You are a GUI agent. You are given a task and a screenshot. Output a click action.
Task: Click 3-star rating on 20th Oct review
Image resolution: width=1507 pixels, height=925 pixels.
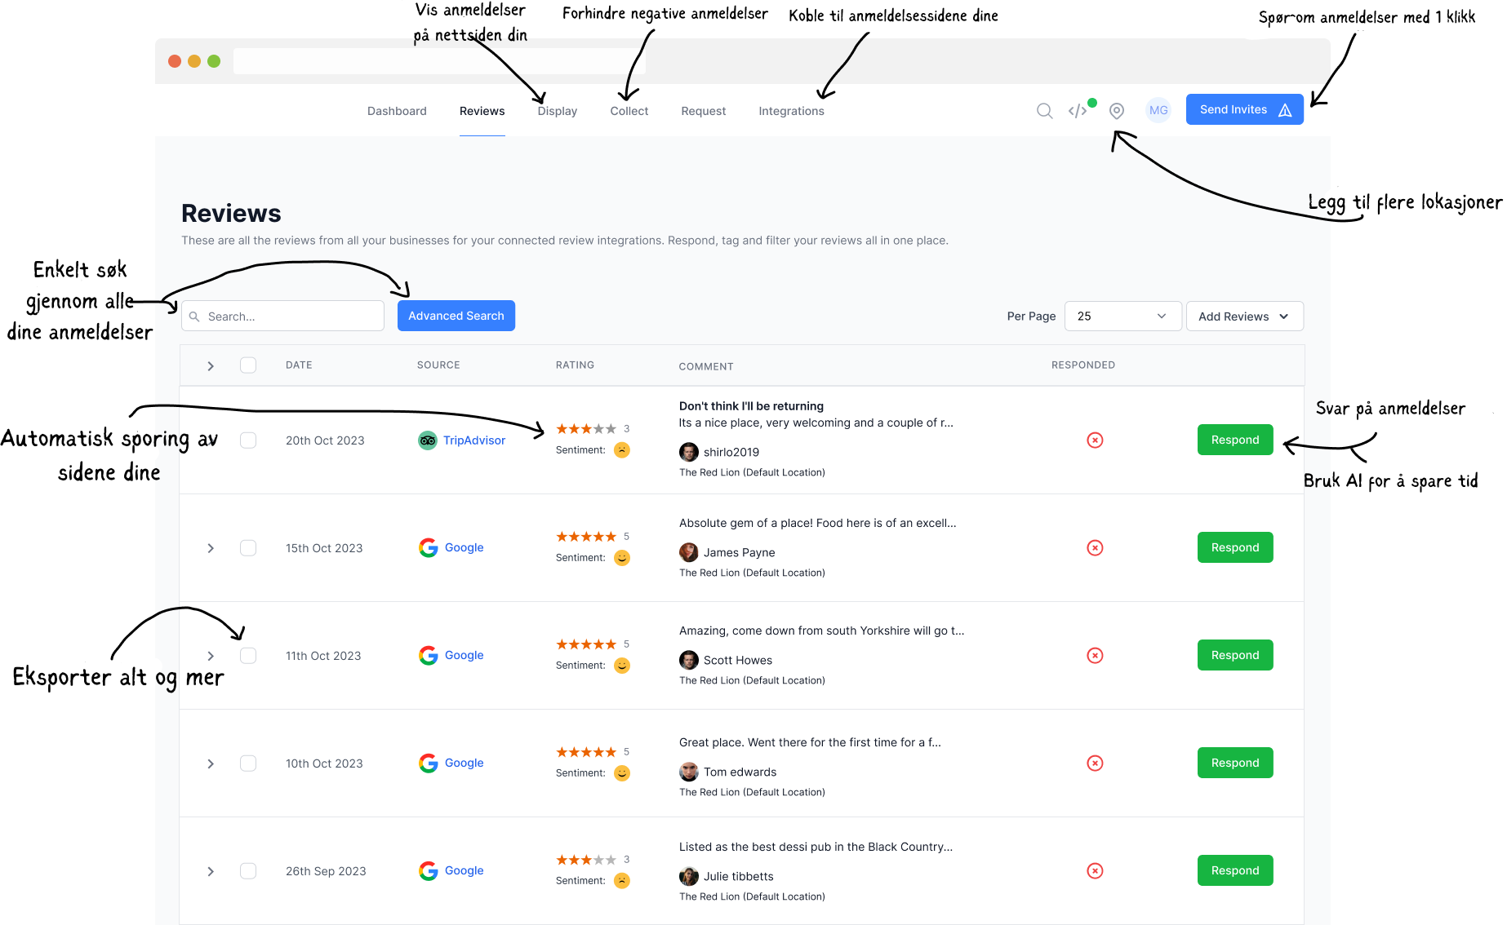pyautogui.click(x=586, y=429)
